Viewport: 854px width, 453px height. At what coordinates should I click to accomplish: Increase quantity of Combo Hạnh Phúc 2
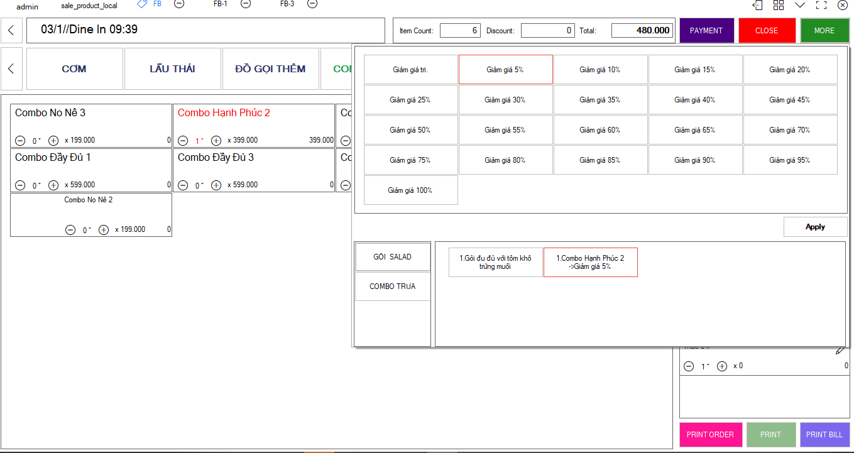click(x=216, y=141)
